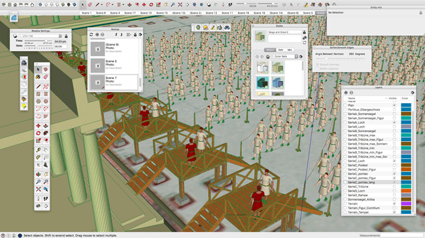Uncheck the Plan layer visibility checkbox
This screenshot has width=425, height=238.
click(394, 105)
